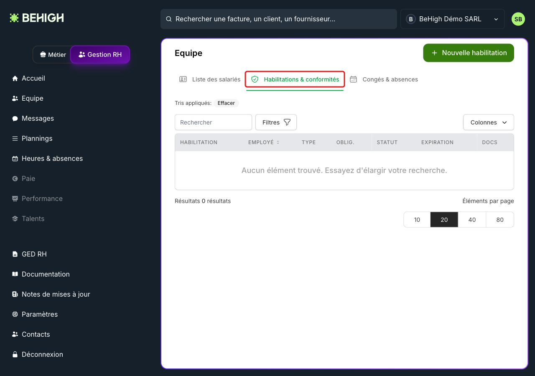Open the BeHigh Démo SARL company dropdown

tap(453, 19)
